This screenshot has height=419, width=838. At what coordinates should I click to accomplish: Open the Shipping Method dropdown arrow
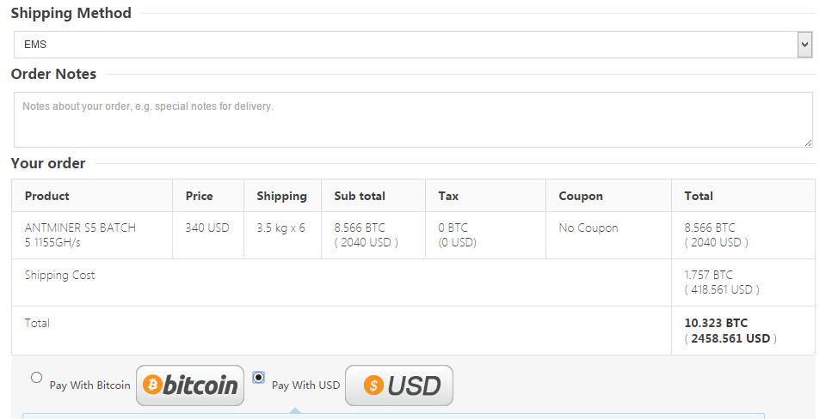(804, 45)
